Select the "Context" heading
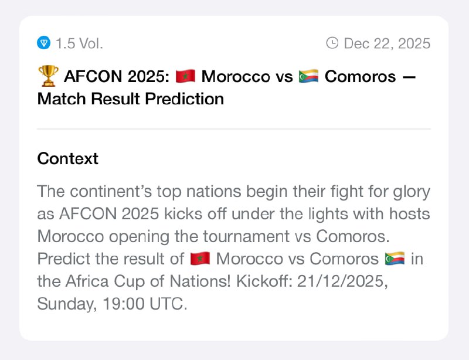 pyautogui.click(x=67, y=158)
